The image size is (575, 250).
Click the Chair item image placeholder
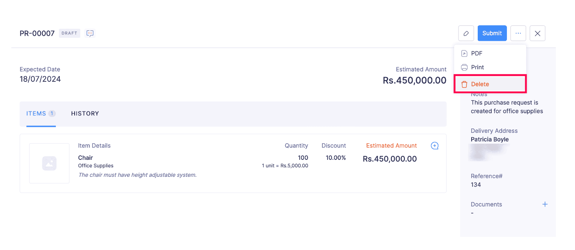(x=49, y=163)
